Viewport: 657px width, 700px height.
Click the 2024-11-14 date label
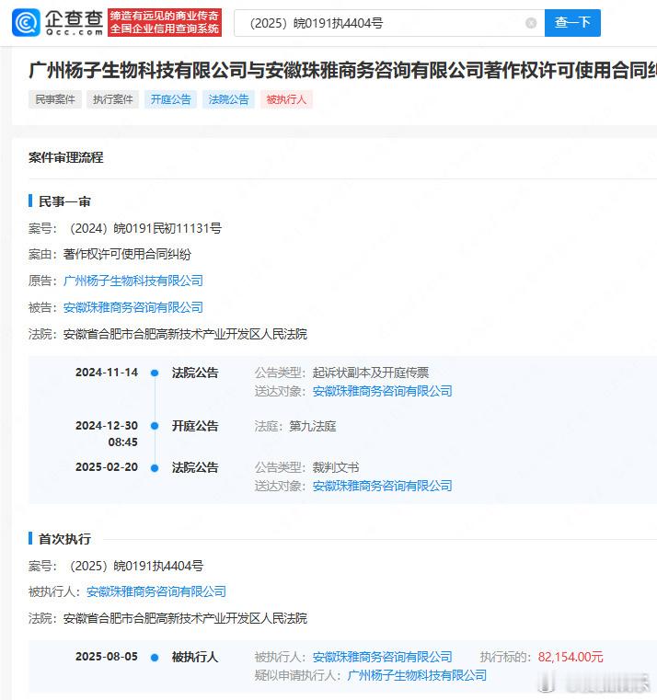tap(107, 373)
